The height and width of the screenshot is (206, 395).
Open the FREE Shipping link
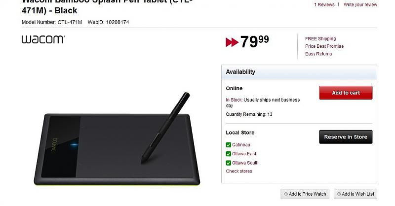[x=320, y=39]
